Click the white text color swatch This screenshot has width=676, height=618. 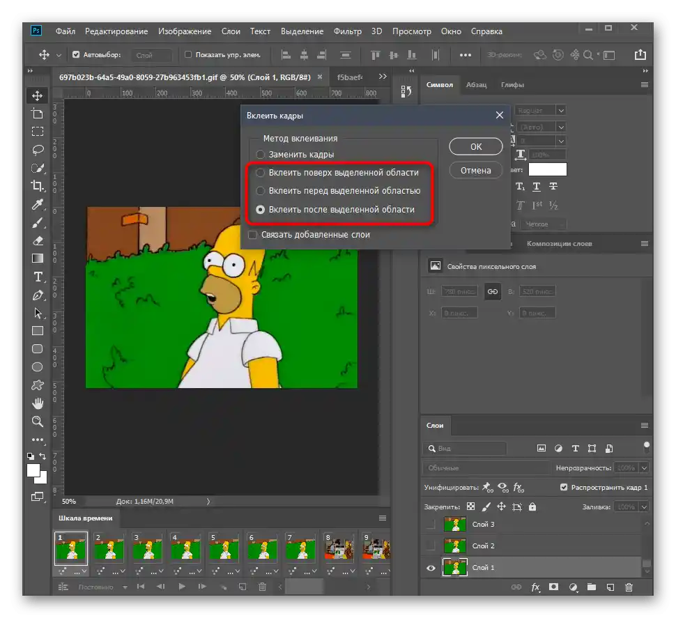(x=547, y=169)
